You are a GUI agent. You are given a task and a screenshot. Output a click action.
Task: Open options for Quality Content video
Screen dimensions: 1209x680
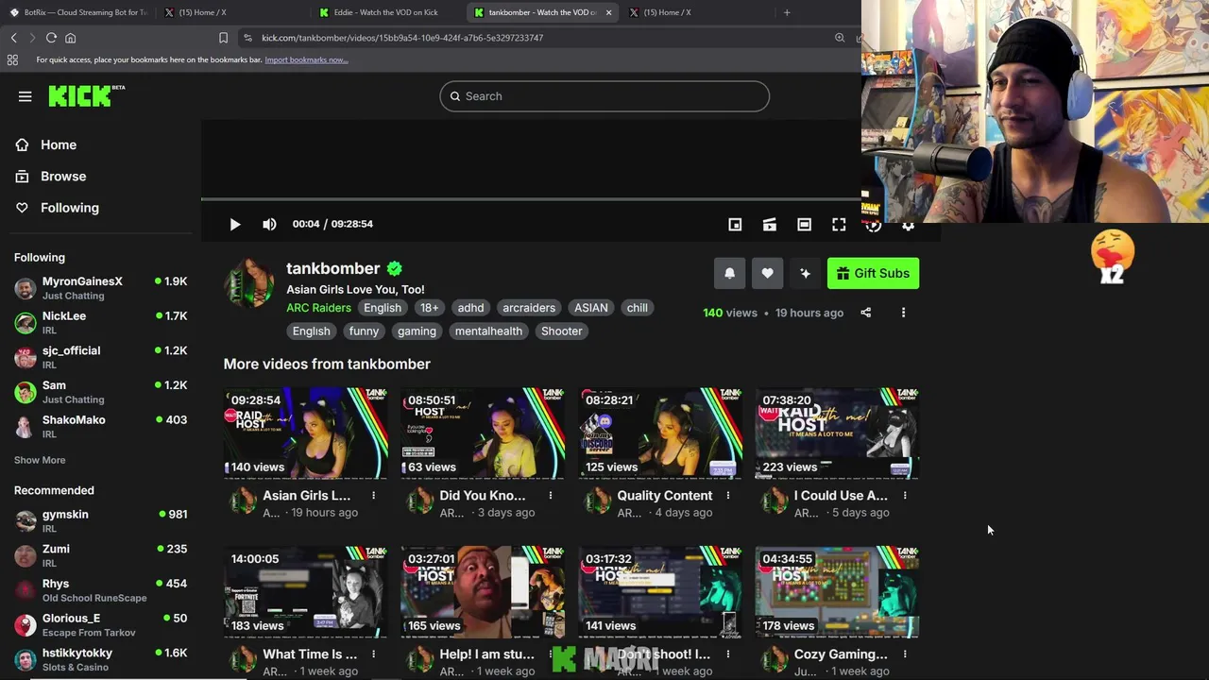coord(728,496)
